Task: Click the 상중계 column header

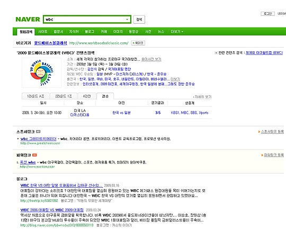Action: [x=190, y=103]
